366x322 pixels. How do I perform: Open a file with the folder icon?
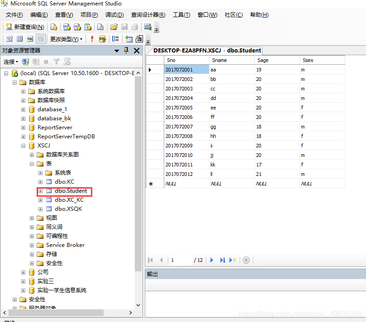coord(114,27)
